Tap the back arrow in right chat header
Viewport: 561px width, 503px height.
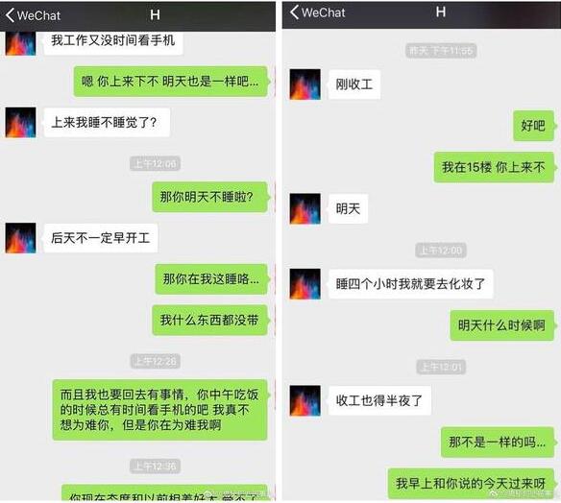294,12
